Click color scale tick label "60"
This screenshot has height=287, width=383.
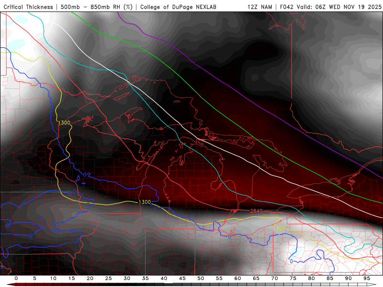pos(237,278)
